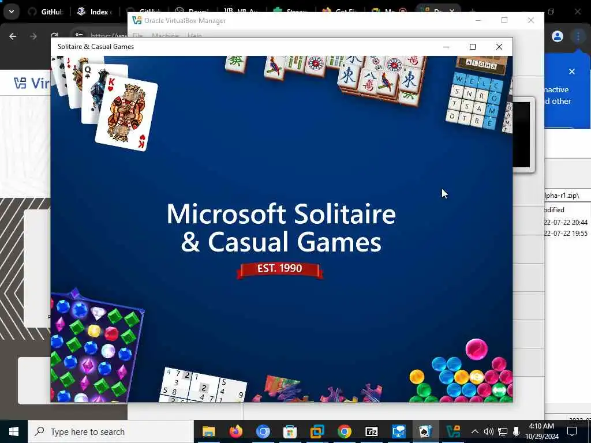Click the 22-07-22 19:55 modified date

(566, 233)
